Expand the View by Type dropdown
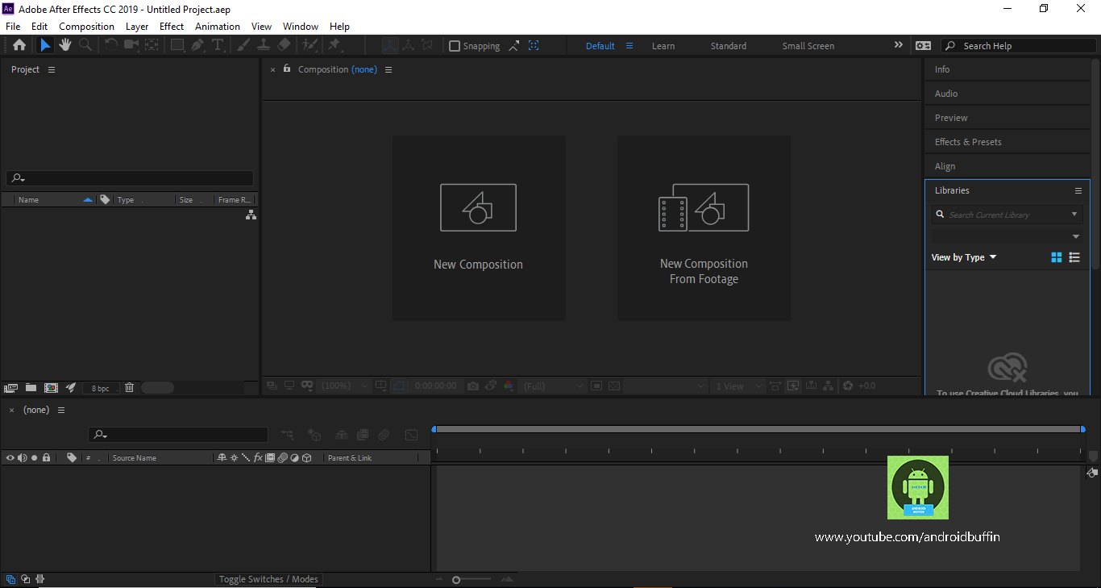 tap(965, 257)
